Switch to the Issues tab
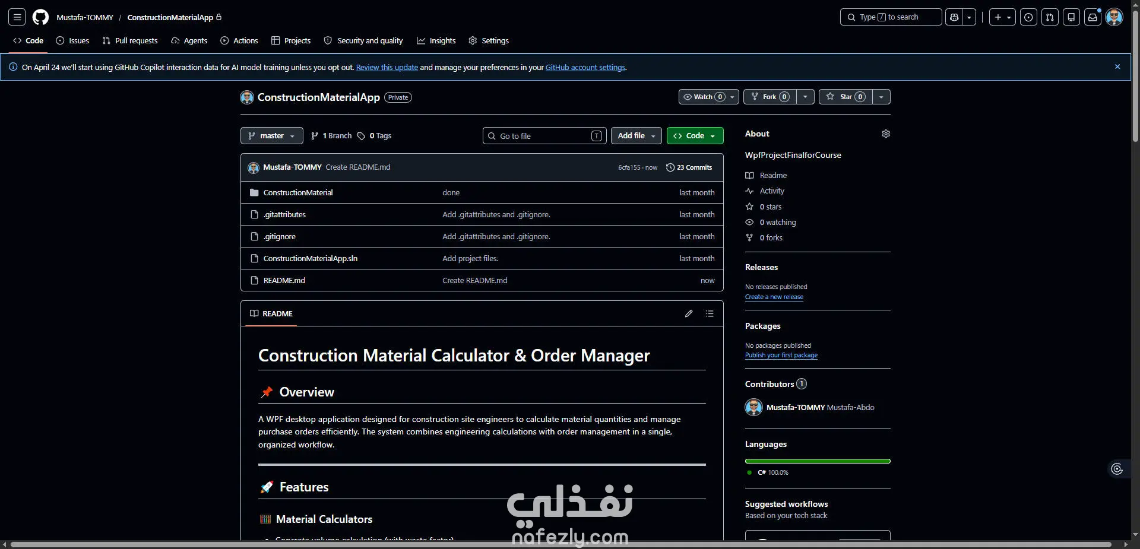This screenshot has width=1140, height=549. pyautogui.click(x=72, y=40)
